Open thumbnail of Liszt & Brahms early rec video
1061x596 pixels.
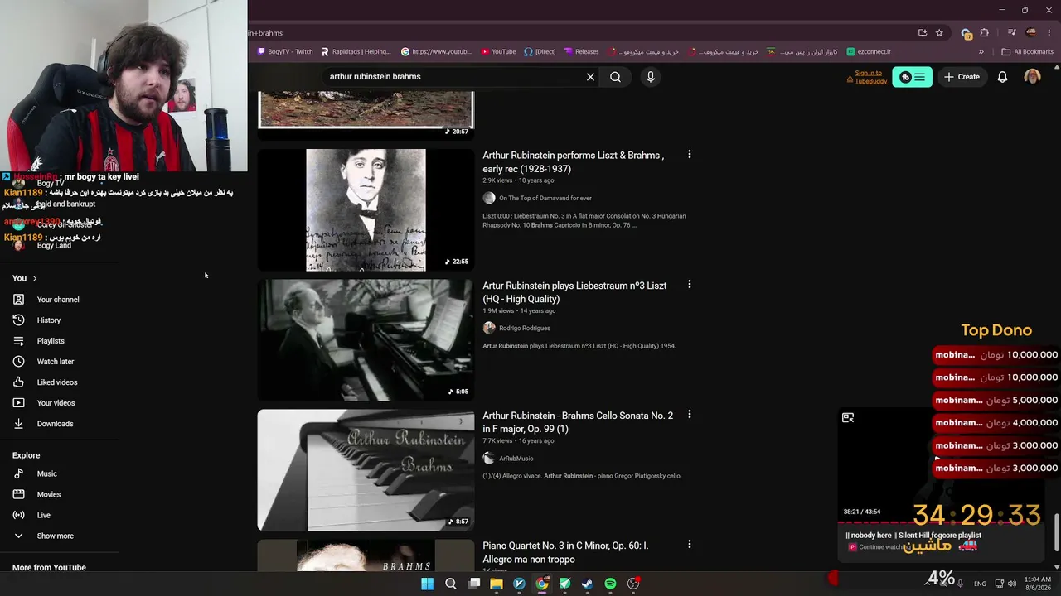(366, 210)
